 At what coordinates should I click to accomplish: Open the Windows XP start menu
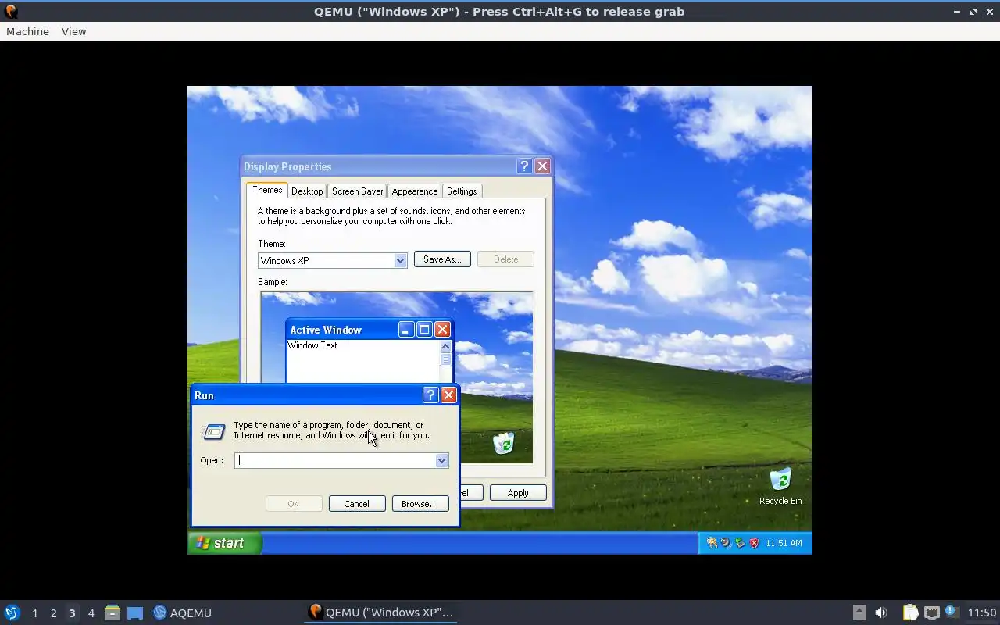224,543
